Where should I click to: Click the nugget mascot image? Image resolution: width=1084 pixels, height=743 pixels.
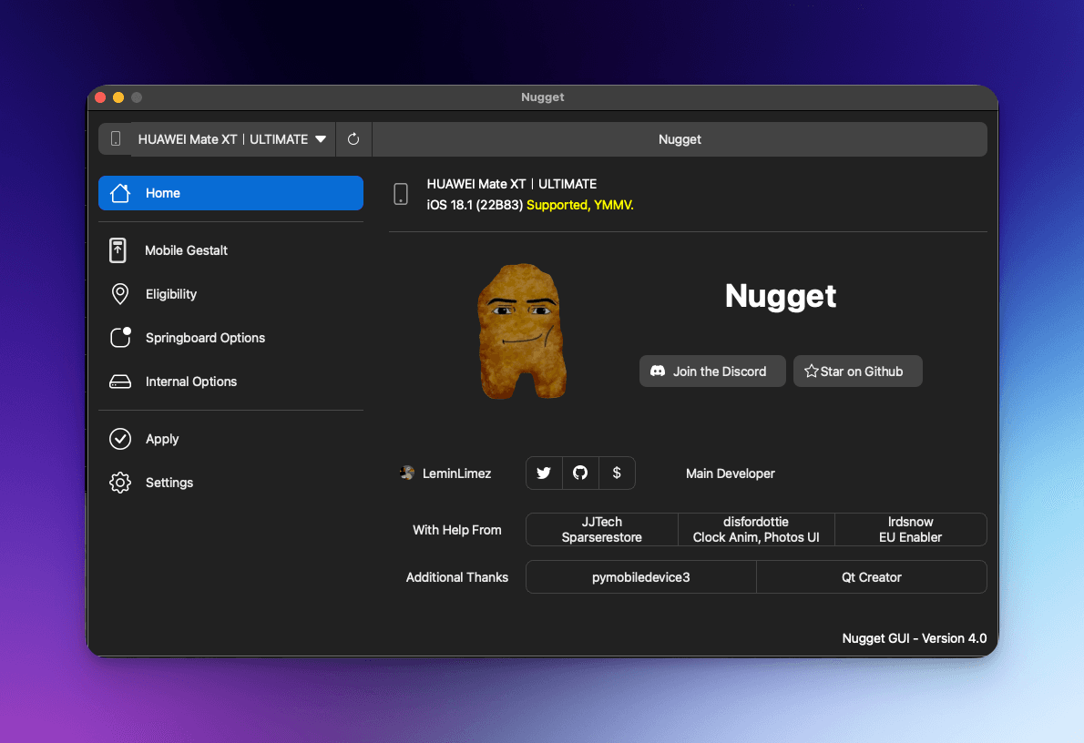click(522, 331)
